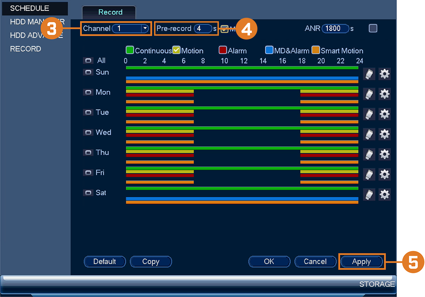Toggle the Mon day link button

(x=88, y=92)
